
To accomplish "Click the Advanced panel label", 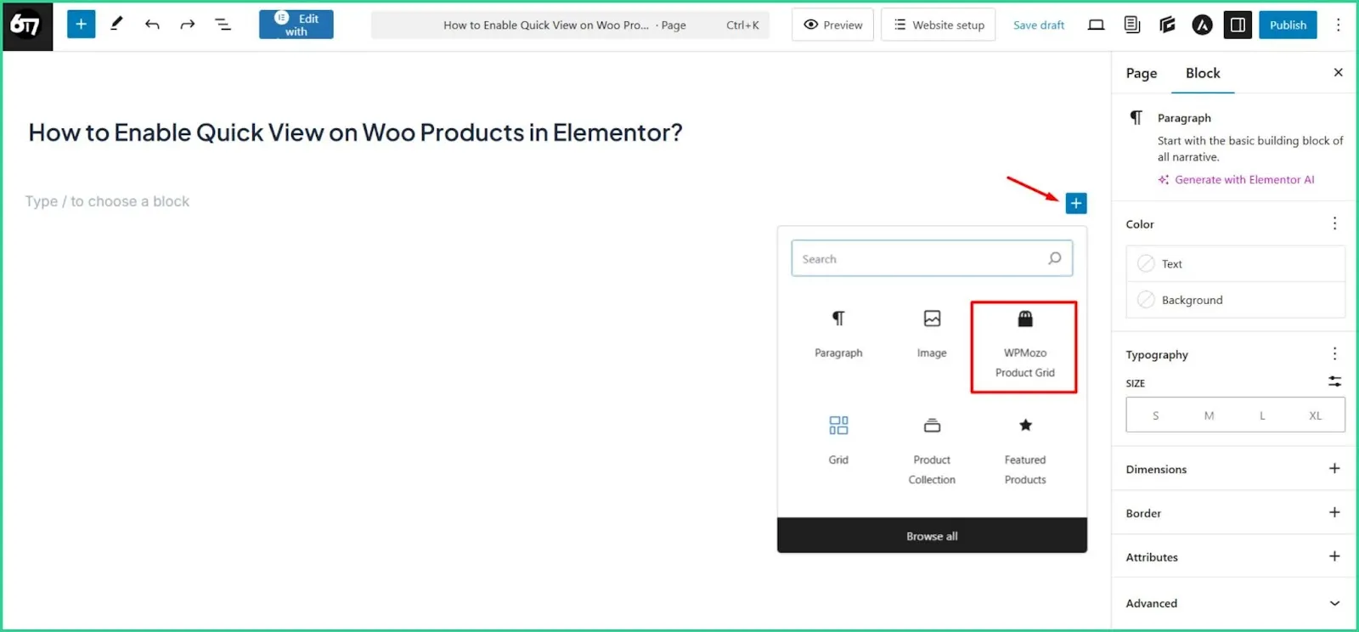I will click(1151, 603).
